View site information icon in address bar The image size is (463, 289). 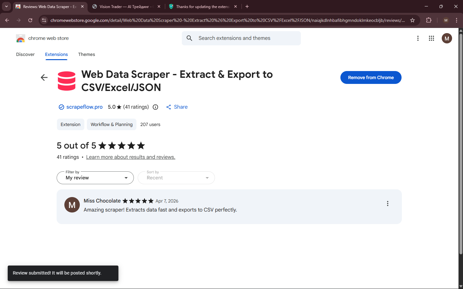pyautogui.click(x=44, y=20)
